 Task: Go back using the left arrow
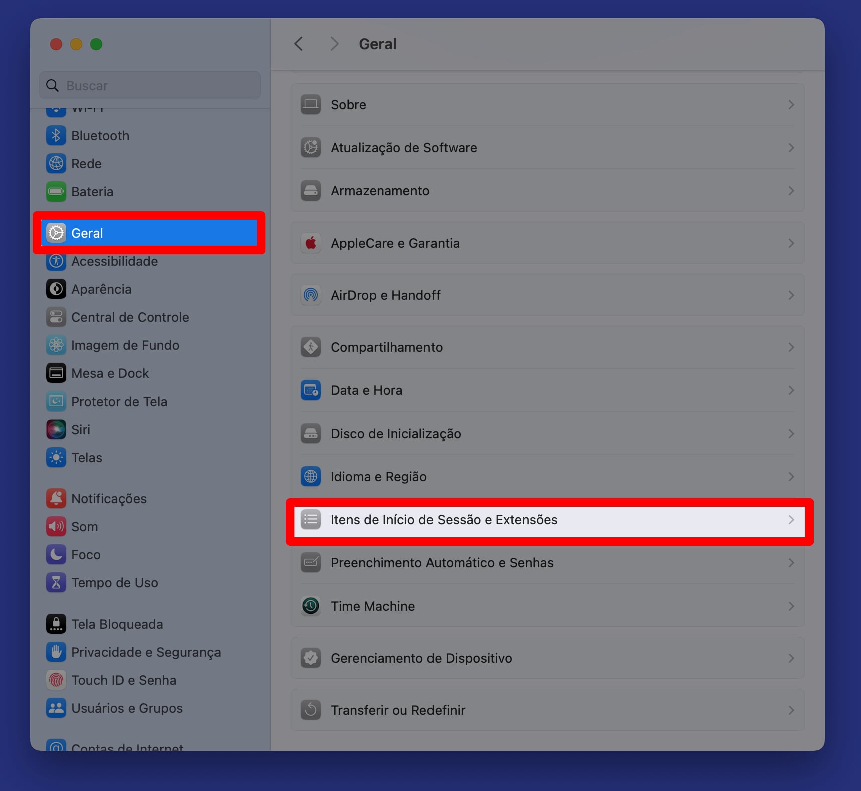pos(299,44)
